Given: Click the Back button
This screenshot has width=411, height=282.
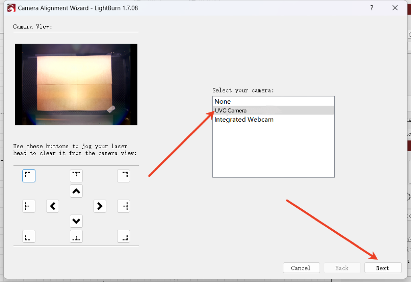Looking at the screenshot, I should point(342,268).
